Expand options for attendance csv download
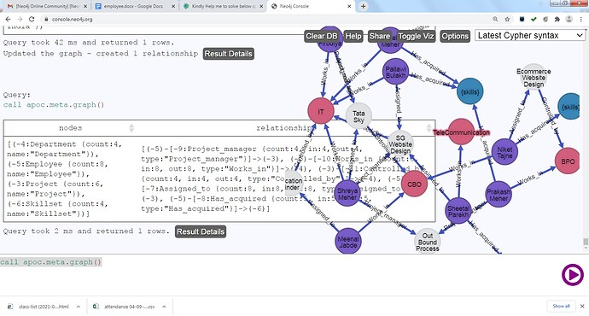Screen dimensions: 589x316 [164, 307]
